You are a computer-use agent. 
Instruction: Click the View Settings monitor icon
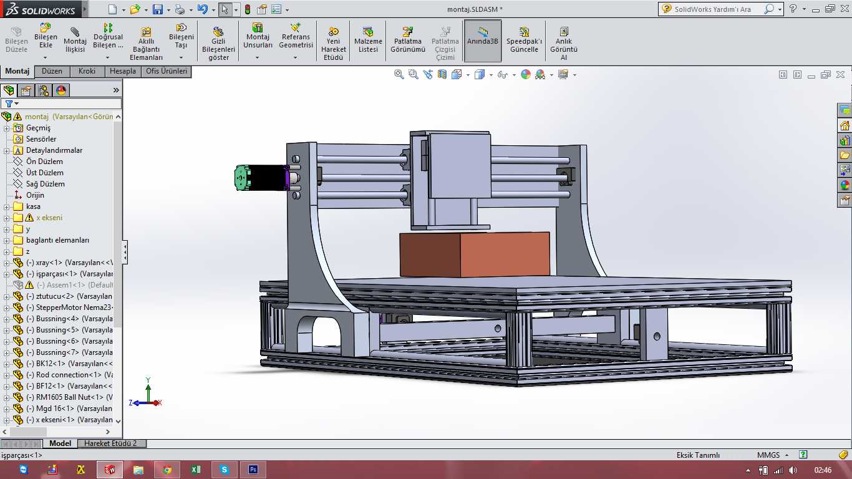point(563,74)
